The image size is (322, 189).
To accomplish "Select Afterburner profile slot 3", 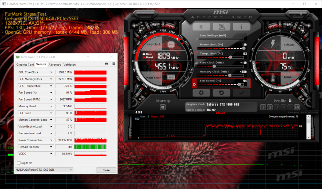I will [x=276, y=107].
